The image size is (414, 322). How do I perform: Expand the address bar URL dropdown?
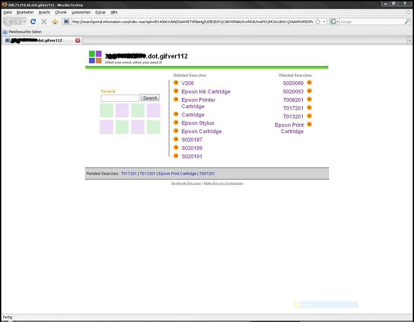[324, 22]
